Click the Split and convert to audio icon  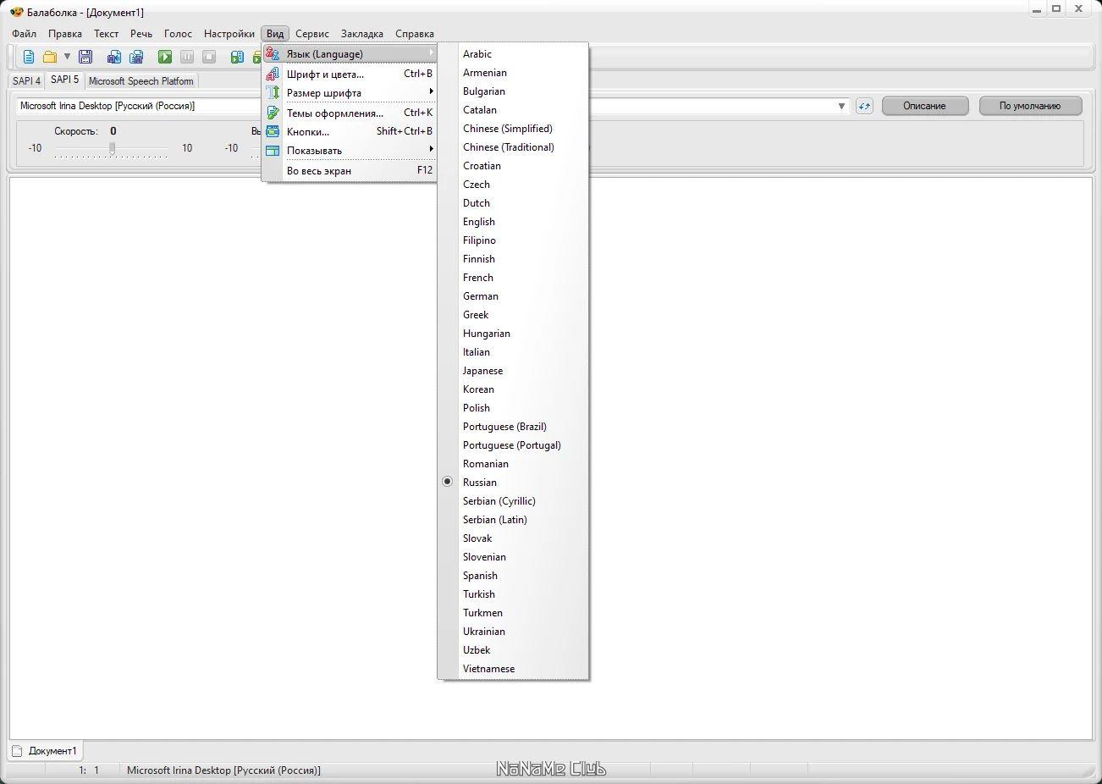click(135, 57)
